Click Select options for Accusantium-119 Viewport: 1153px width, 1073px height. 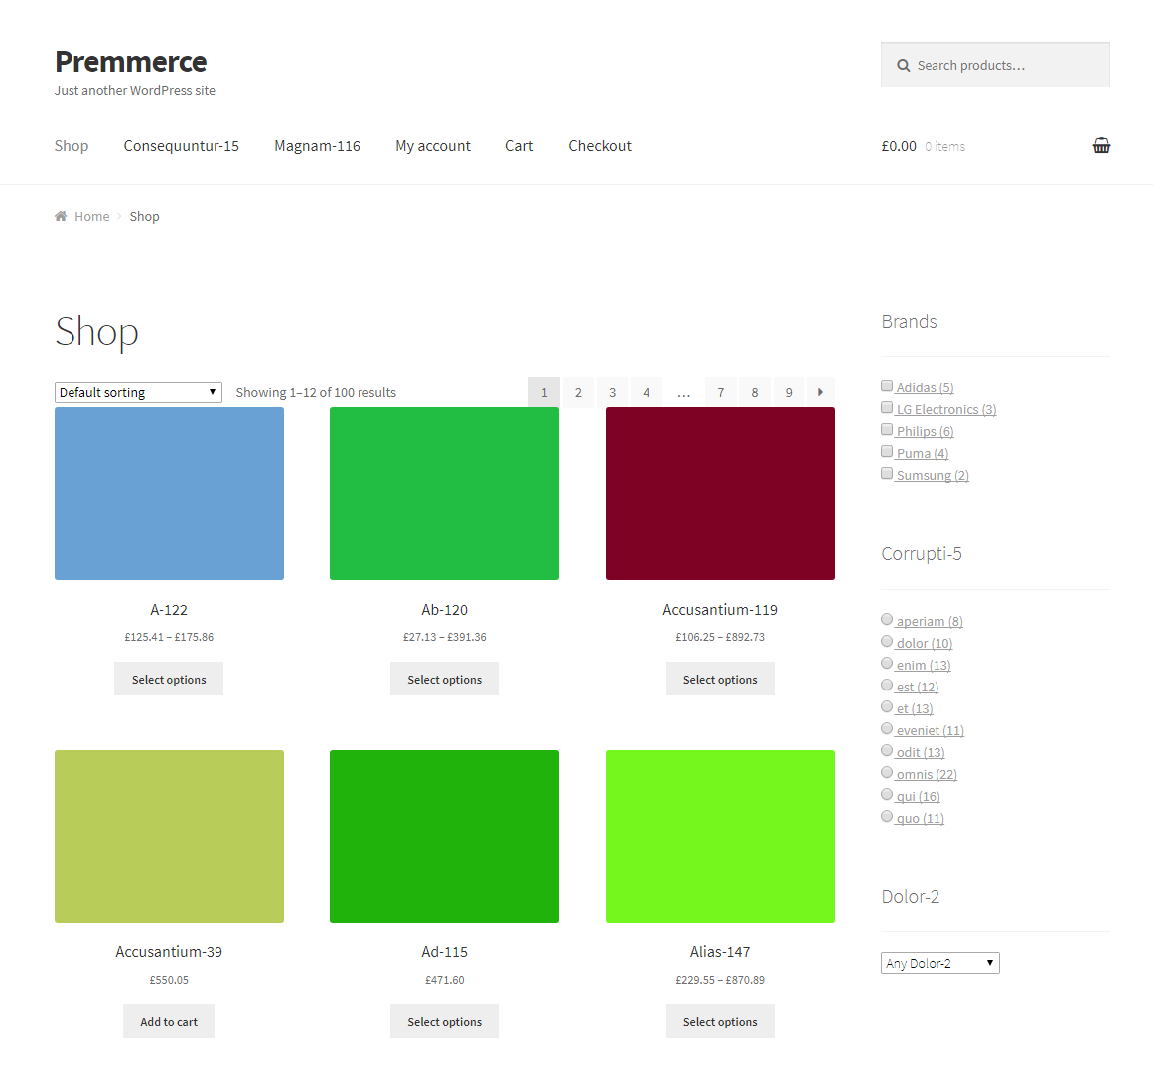tap(720, 679)
